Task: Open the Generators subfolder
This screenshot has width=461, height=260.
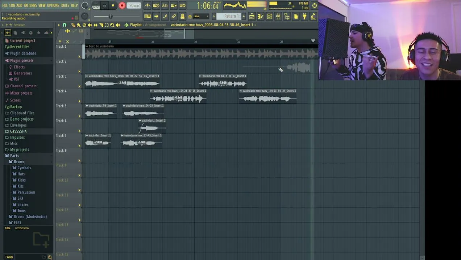Action: tap(23, 73)
